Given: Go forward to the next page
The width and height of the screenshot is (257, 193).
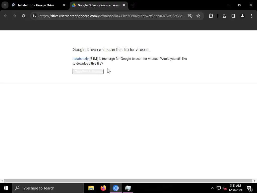Looking at the screenshot, I should 14,16.
